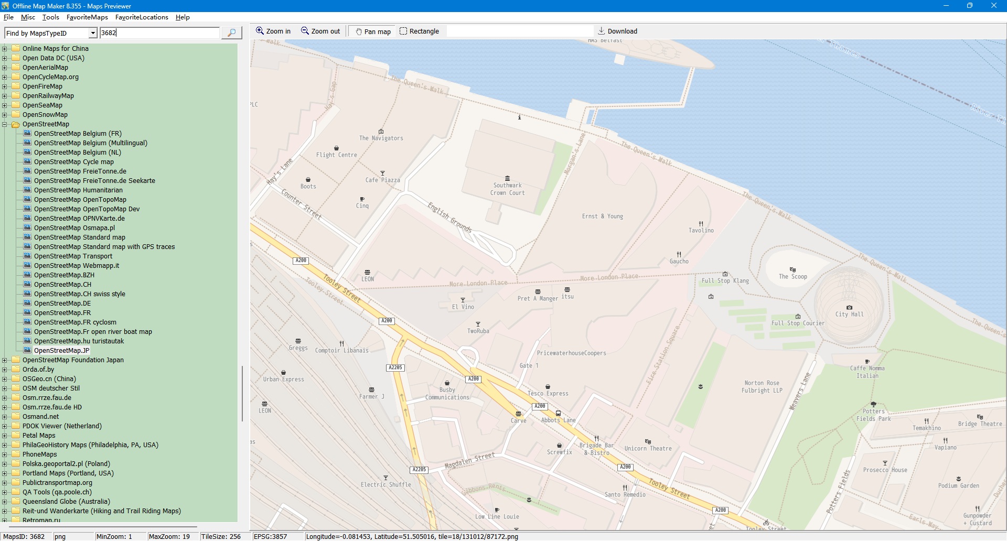Click the open folder icon beside OpenStreetMap
This screenshot has height=541, width=1007.
tap(16, 124)
